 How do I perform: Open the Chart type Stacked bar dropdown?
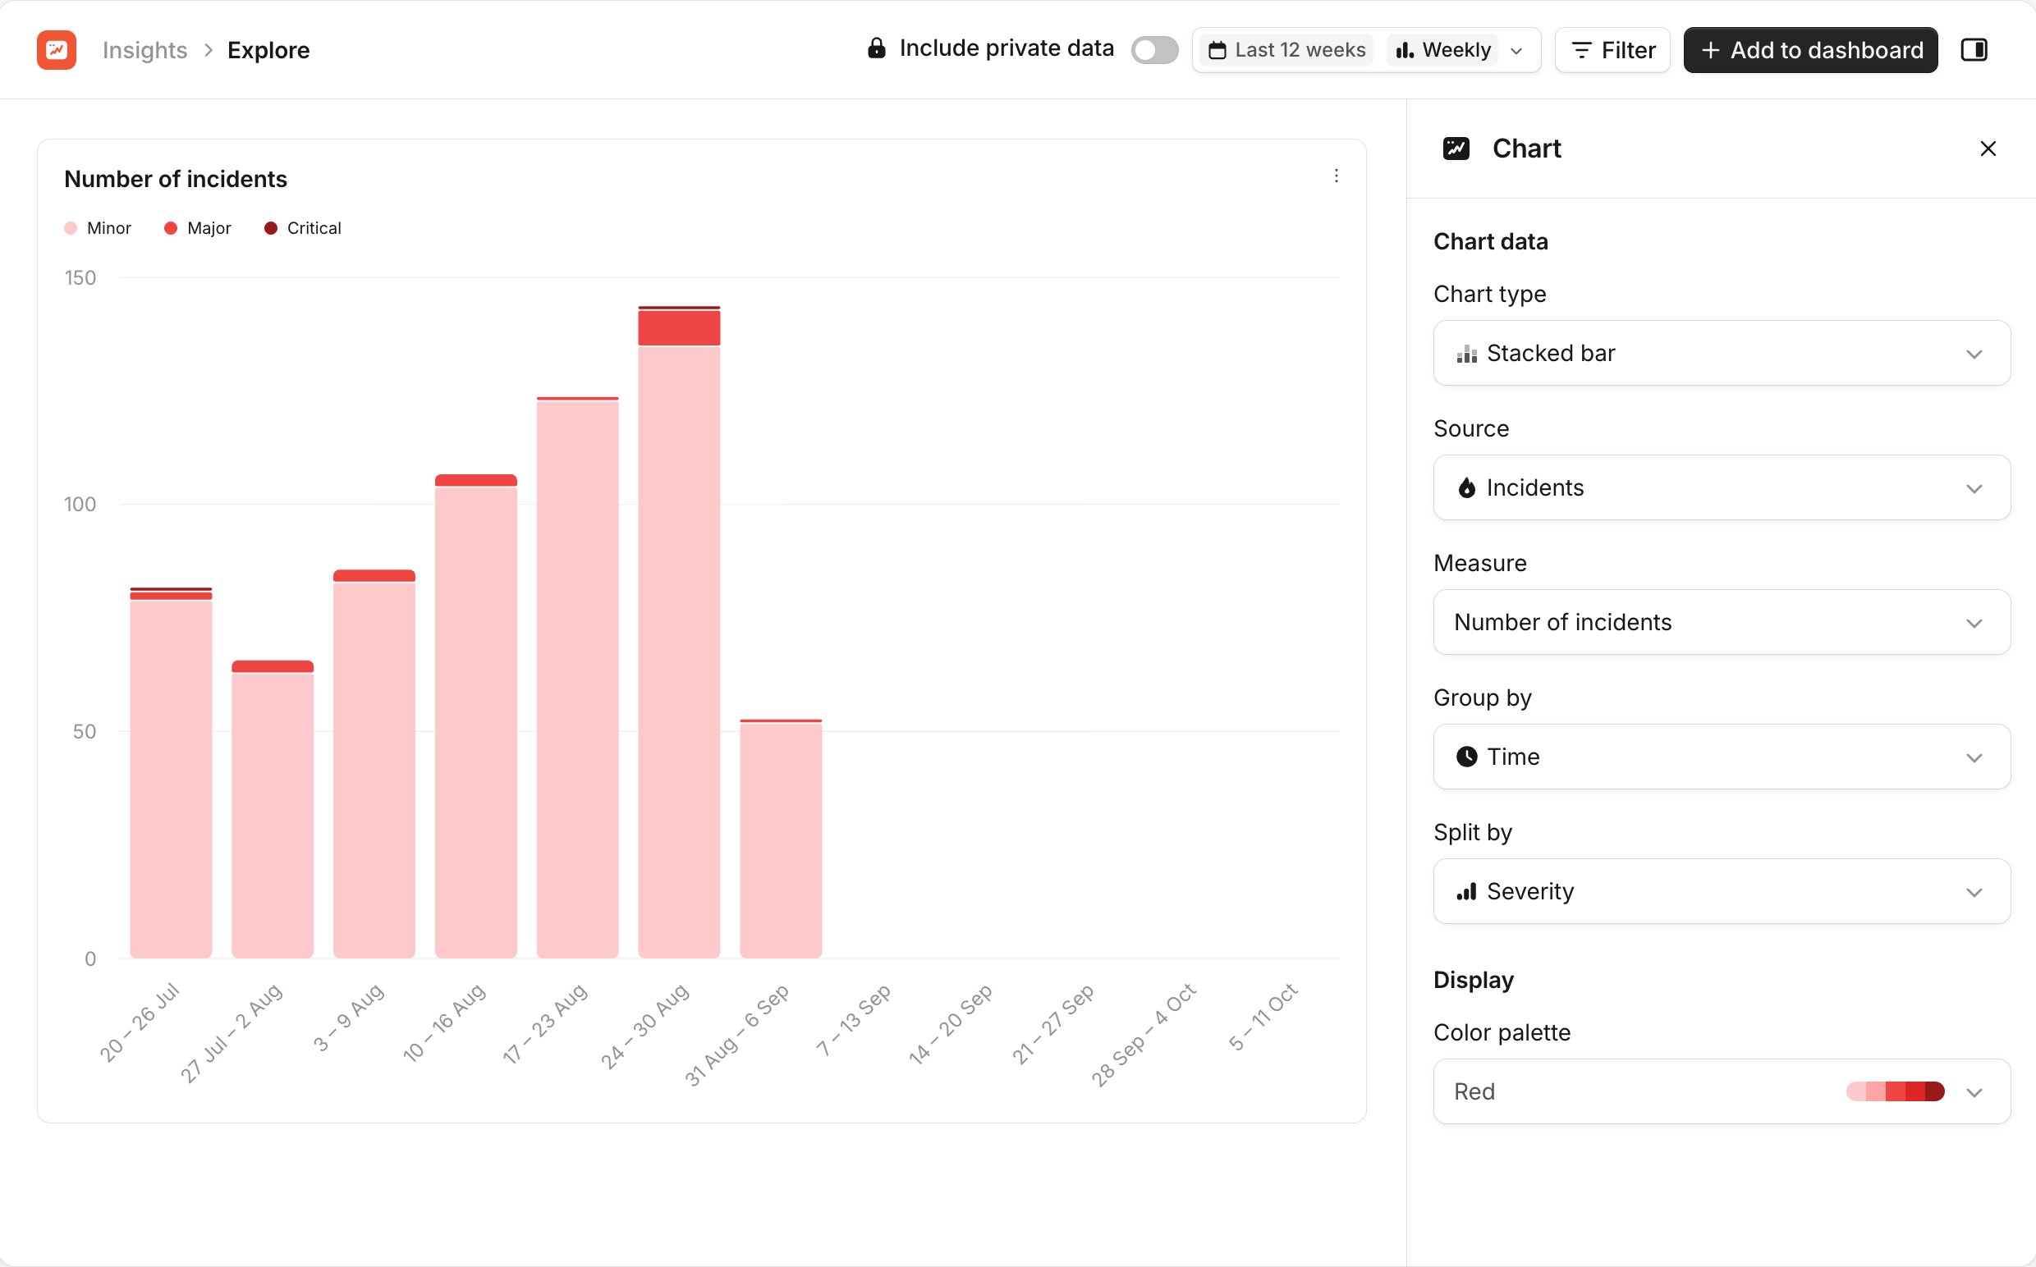(x=1721, y=354)
